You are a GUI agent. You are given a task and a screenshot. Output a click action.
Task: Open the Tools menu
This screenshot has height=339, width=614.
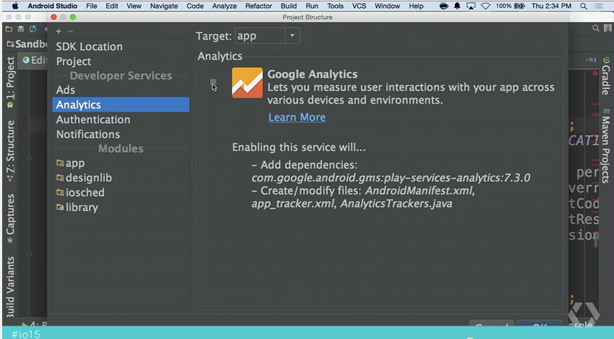coord(335,6)
